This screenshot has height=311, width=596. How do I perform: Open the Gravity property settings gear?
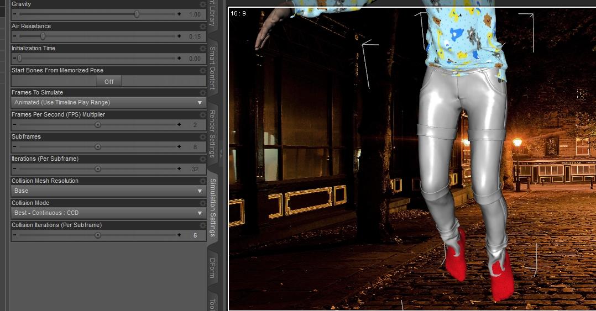(202, 4)
